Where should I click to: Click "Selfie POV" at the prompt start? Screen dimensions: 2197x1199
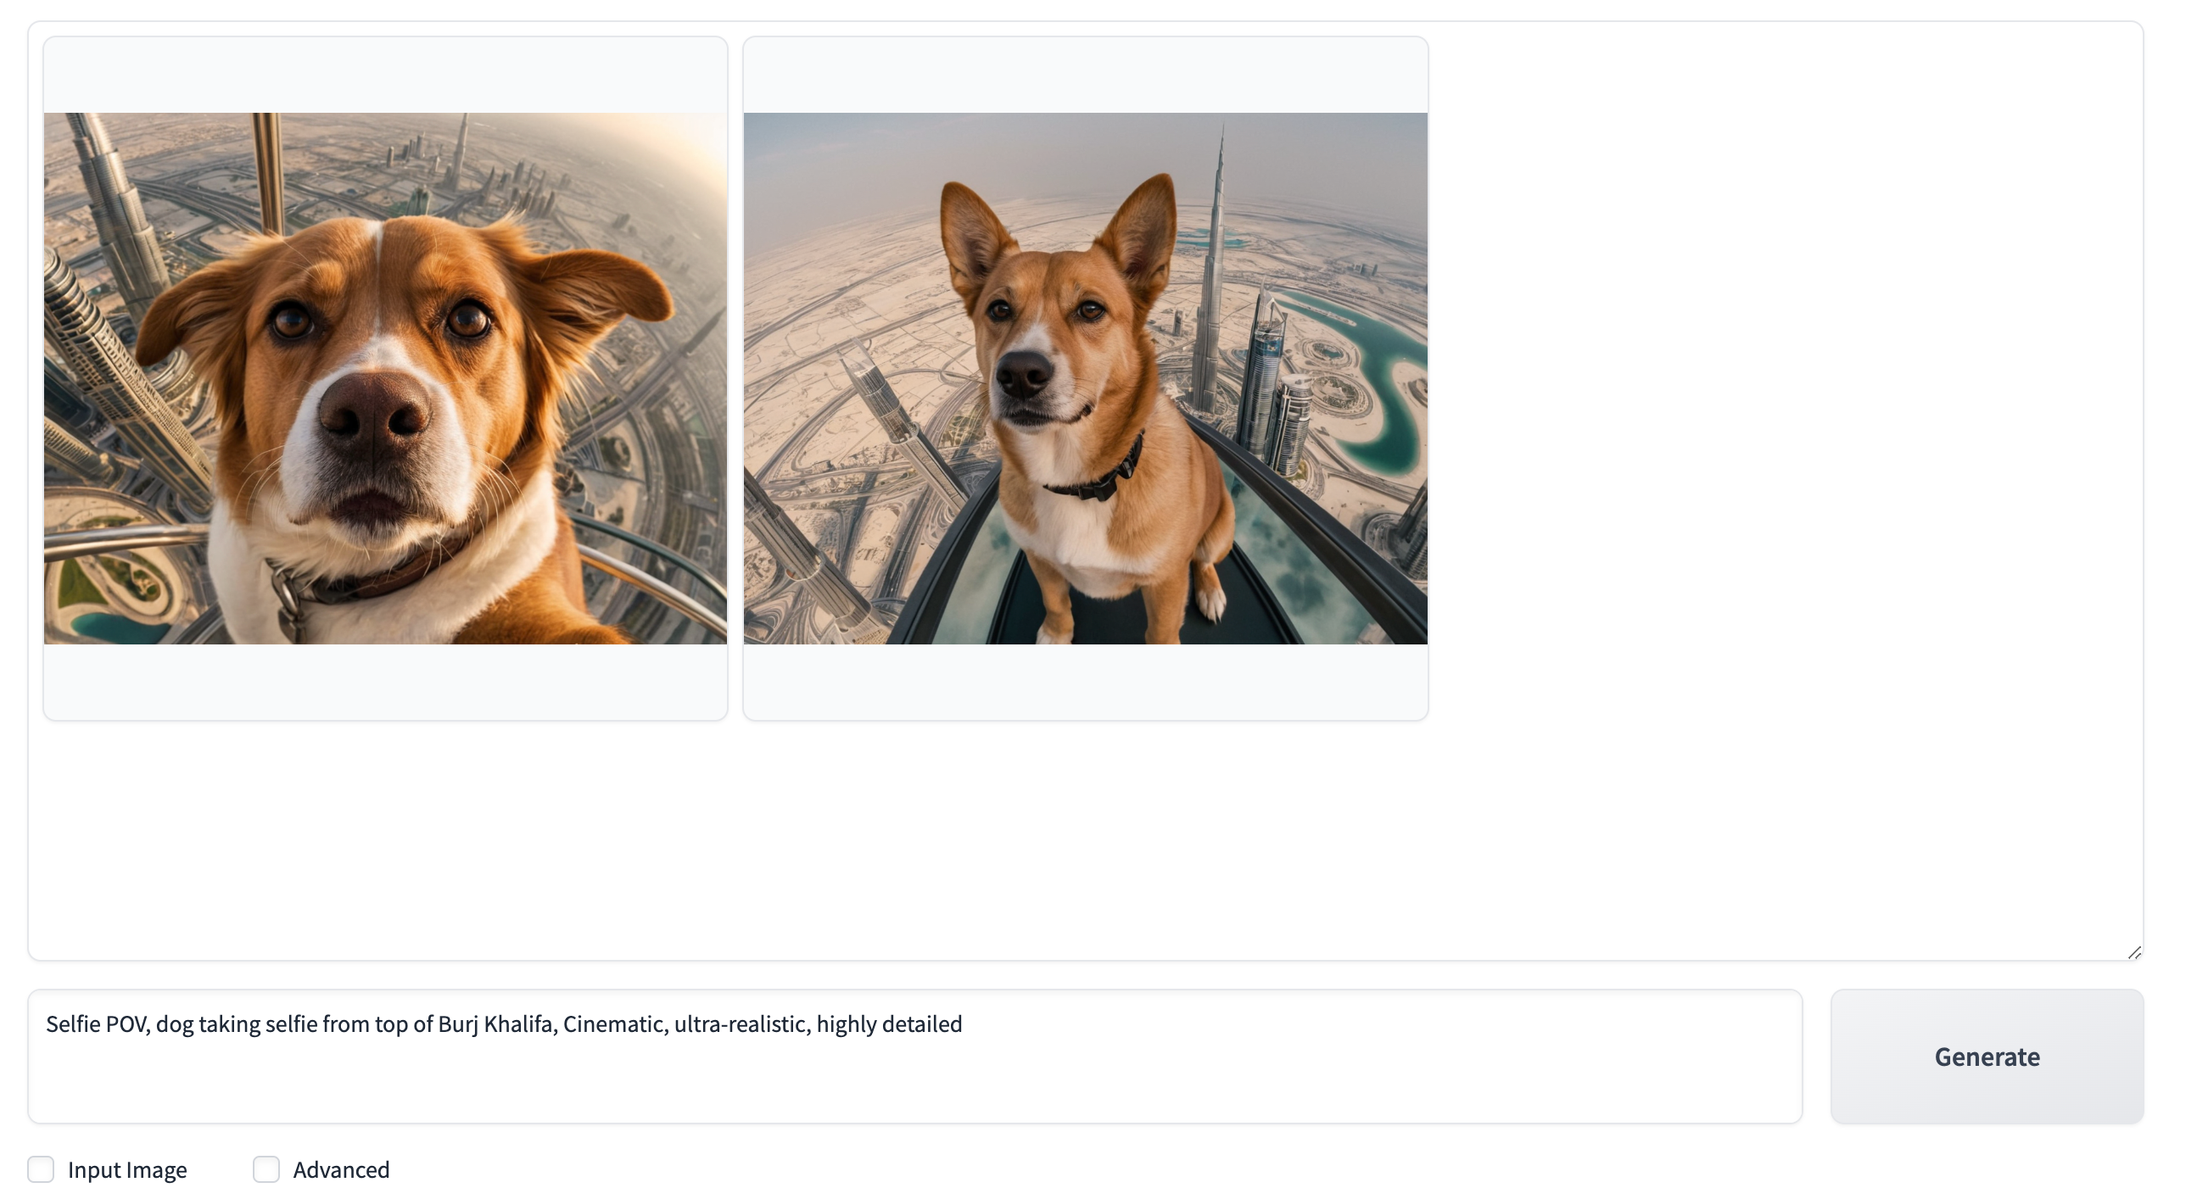98,1023
